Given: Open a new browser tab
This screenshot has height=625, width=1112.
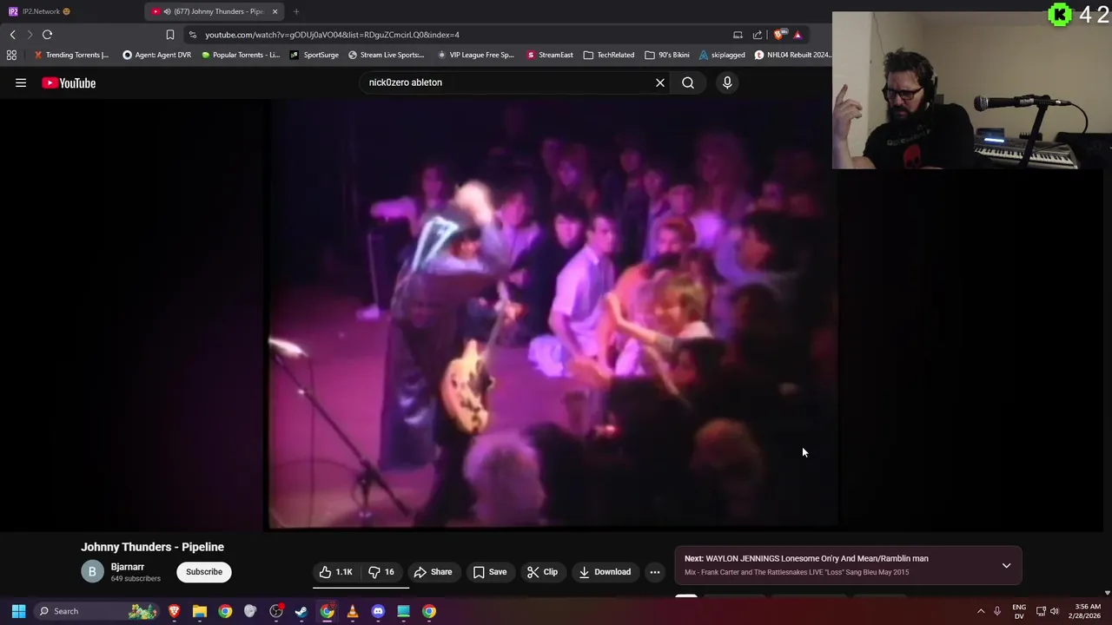Looking at the screenshot, I should (x=296, y=11).
